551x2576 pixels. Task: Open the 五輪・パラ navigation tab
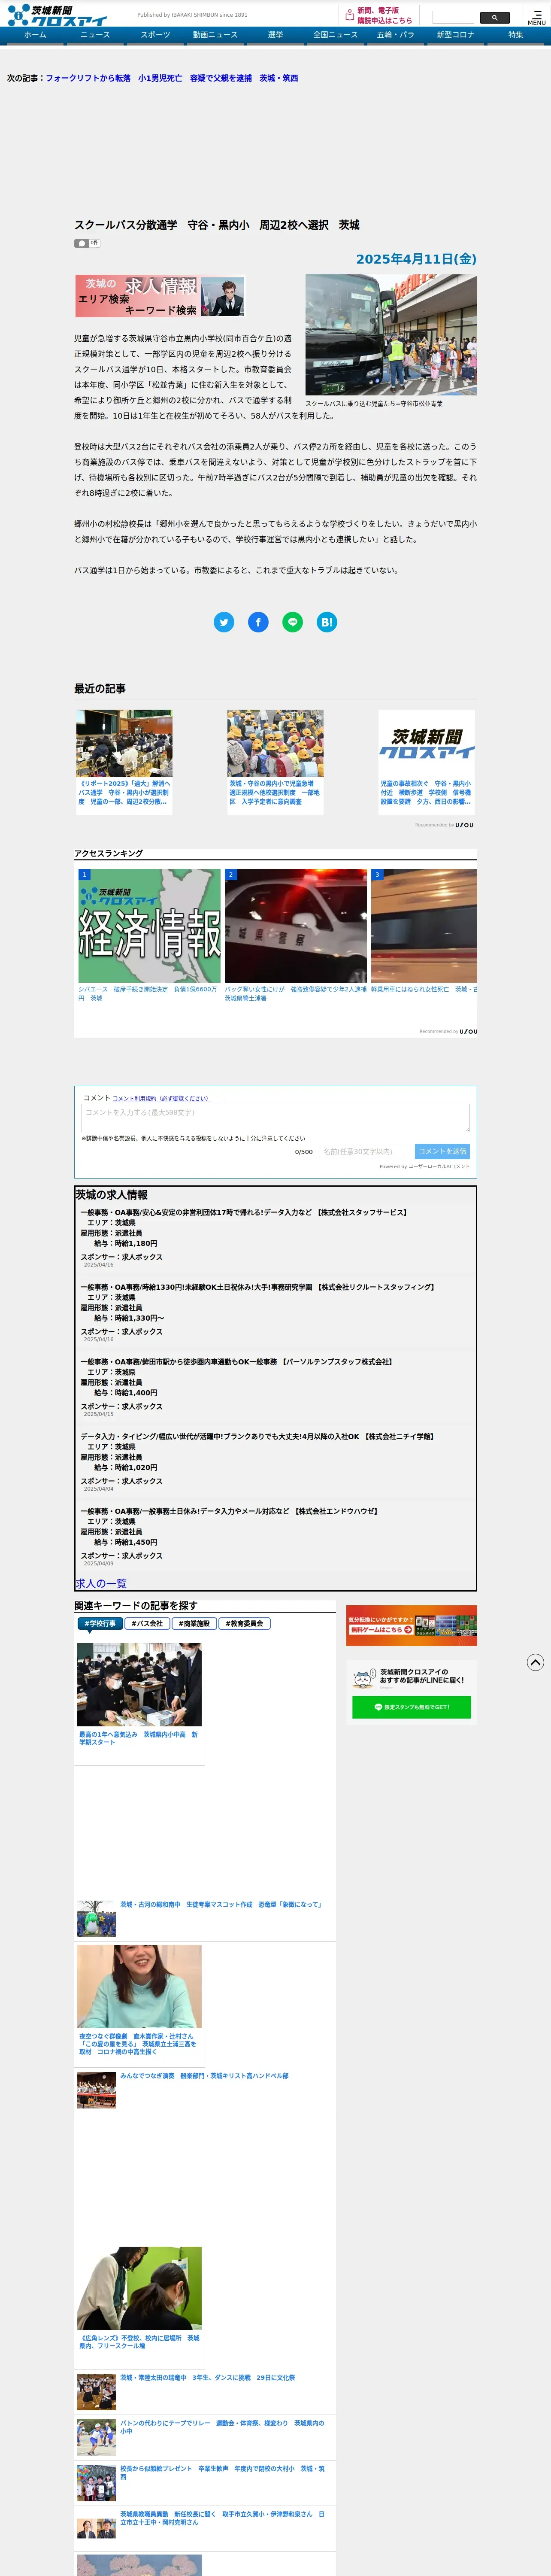point(395,35)
